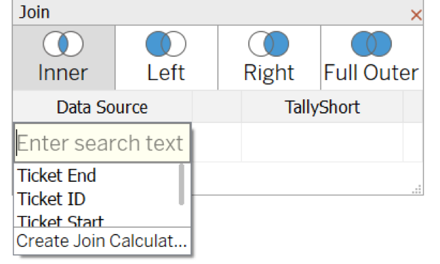440x264 pixels.
Task: Click the resize grip of Join dialog
Action: (x=417, y=189)
